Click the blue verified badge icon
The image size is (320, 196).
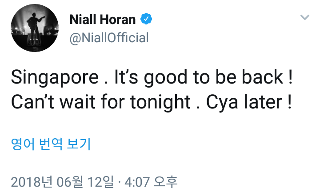click(146, 19)
